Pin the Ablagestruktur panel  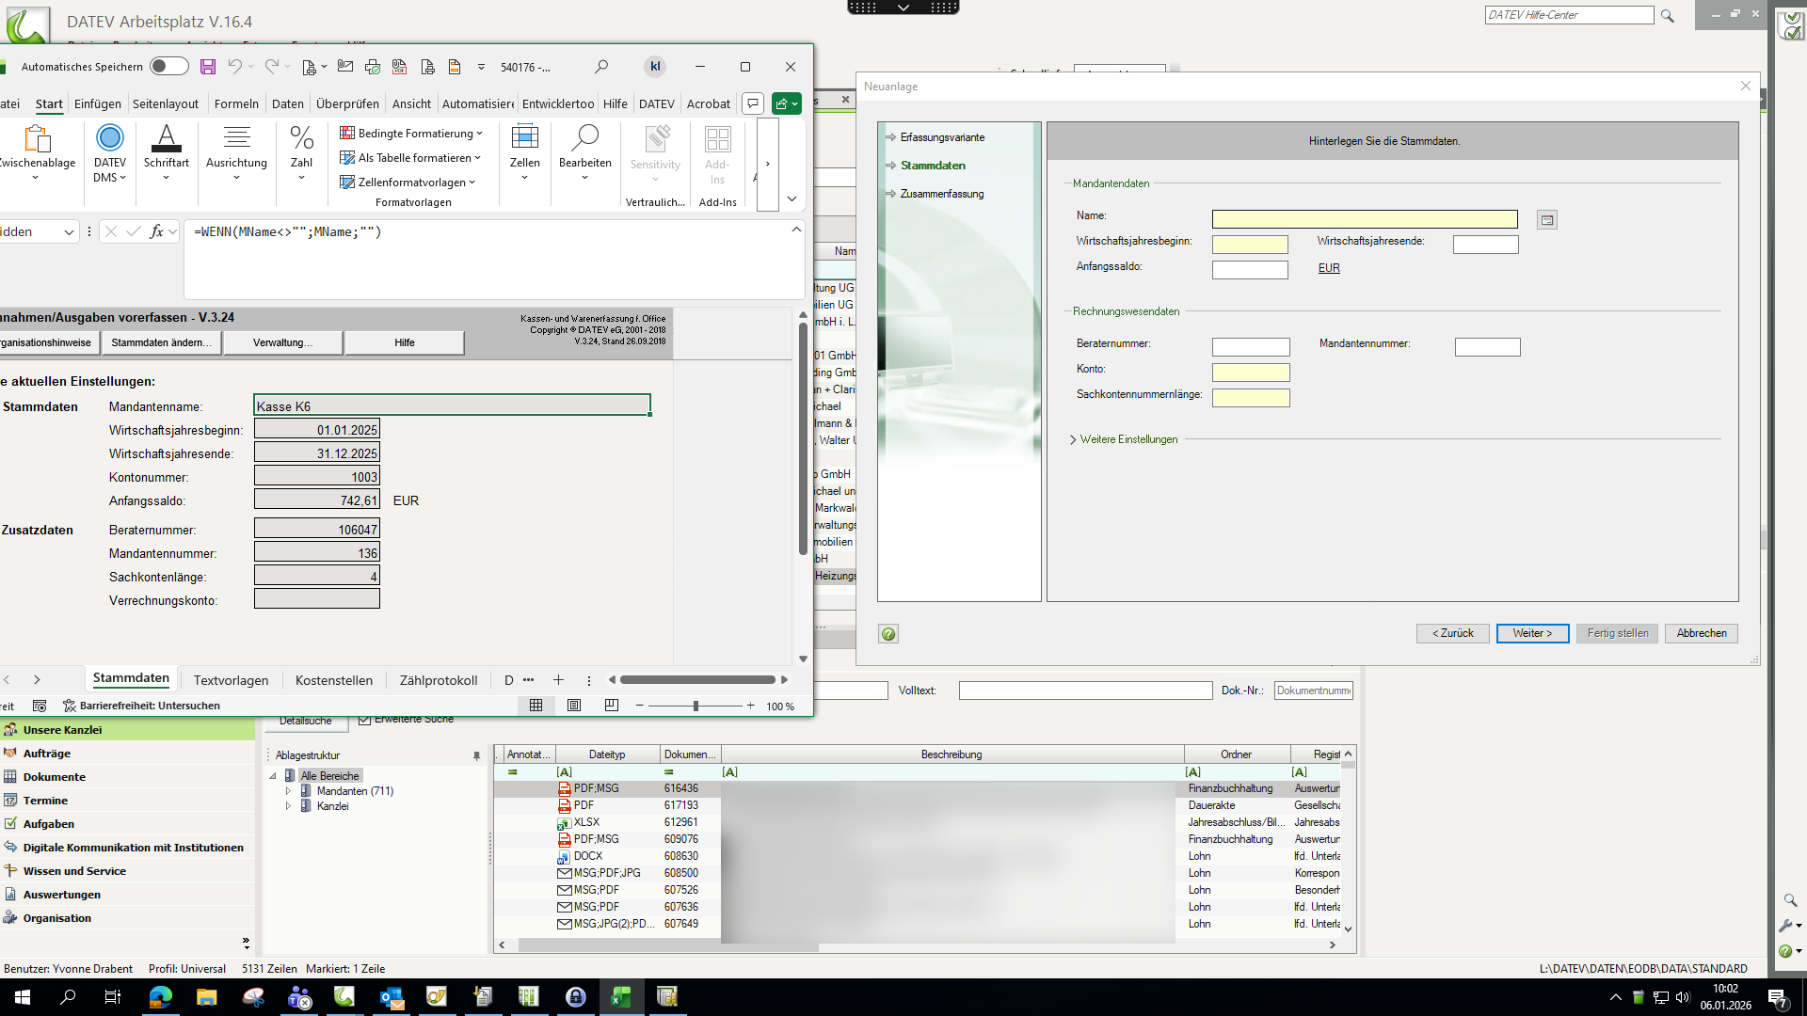coord(476,755)
